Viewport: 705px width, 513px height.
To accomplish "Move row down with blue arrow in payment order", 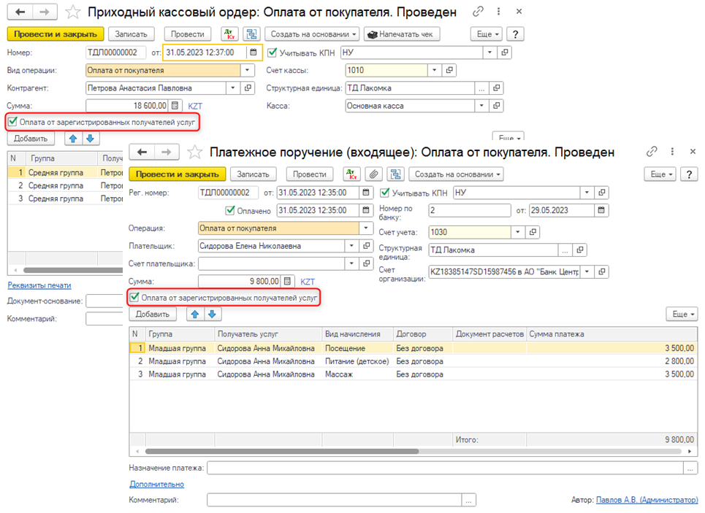I will (212, 314).
